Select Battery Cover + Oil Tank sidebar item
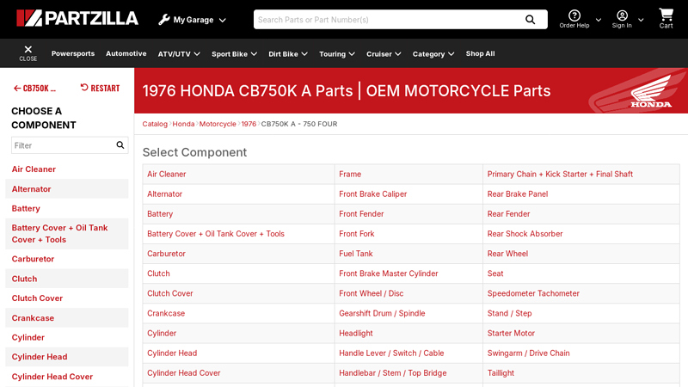 (59, 234)
